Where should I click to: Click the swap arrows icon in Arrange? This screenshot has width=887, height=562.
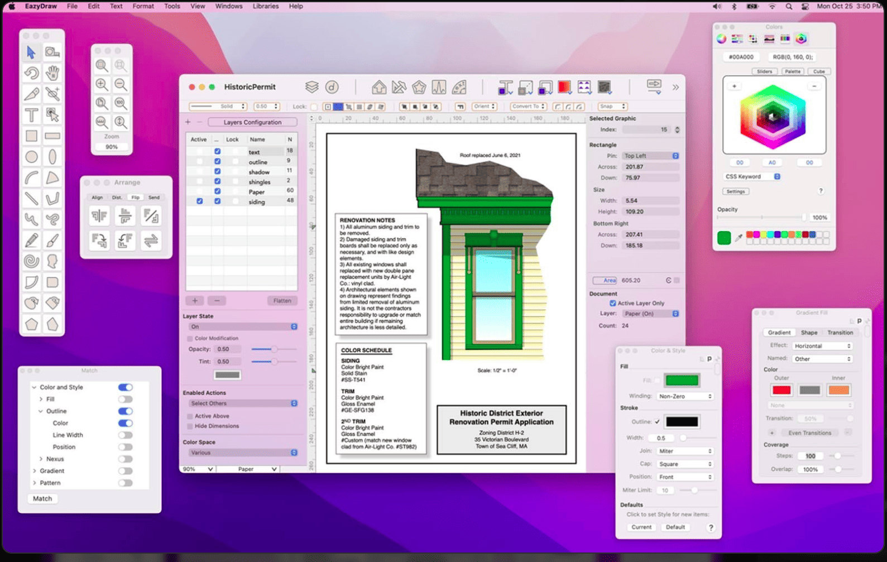point(151,241)
